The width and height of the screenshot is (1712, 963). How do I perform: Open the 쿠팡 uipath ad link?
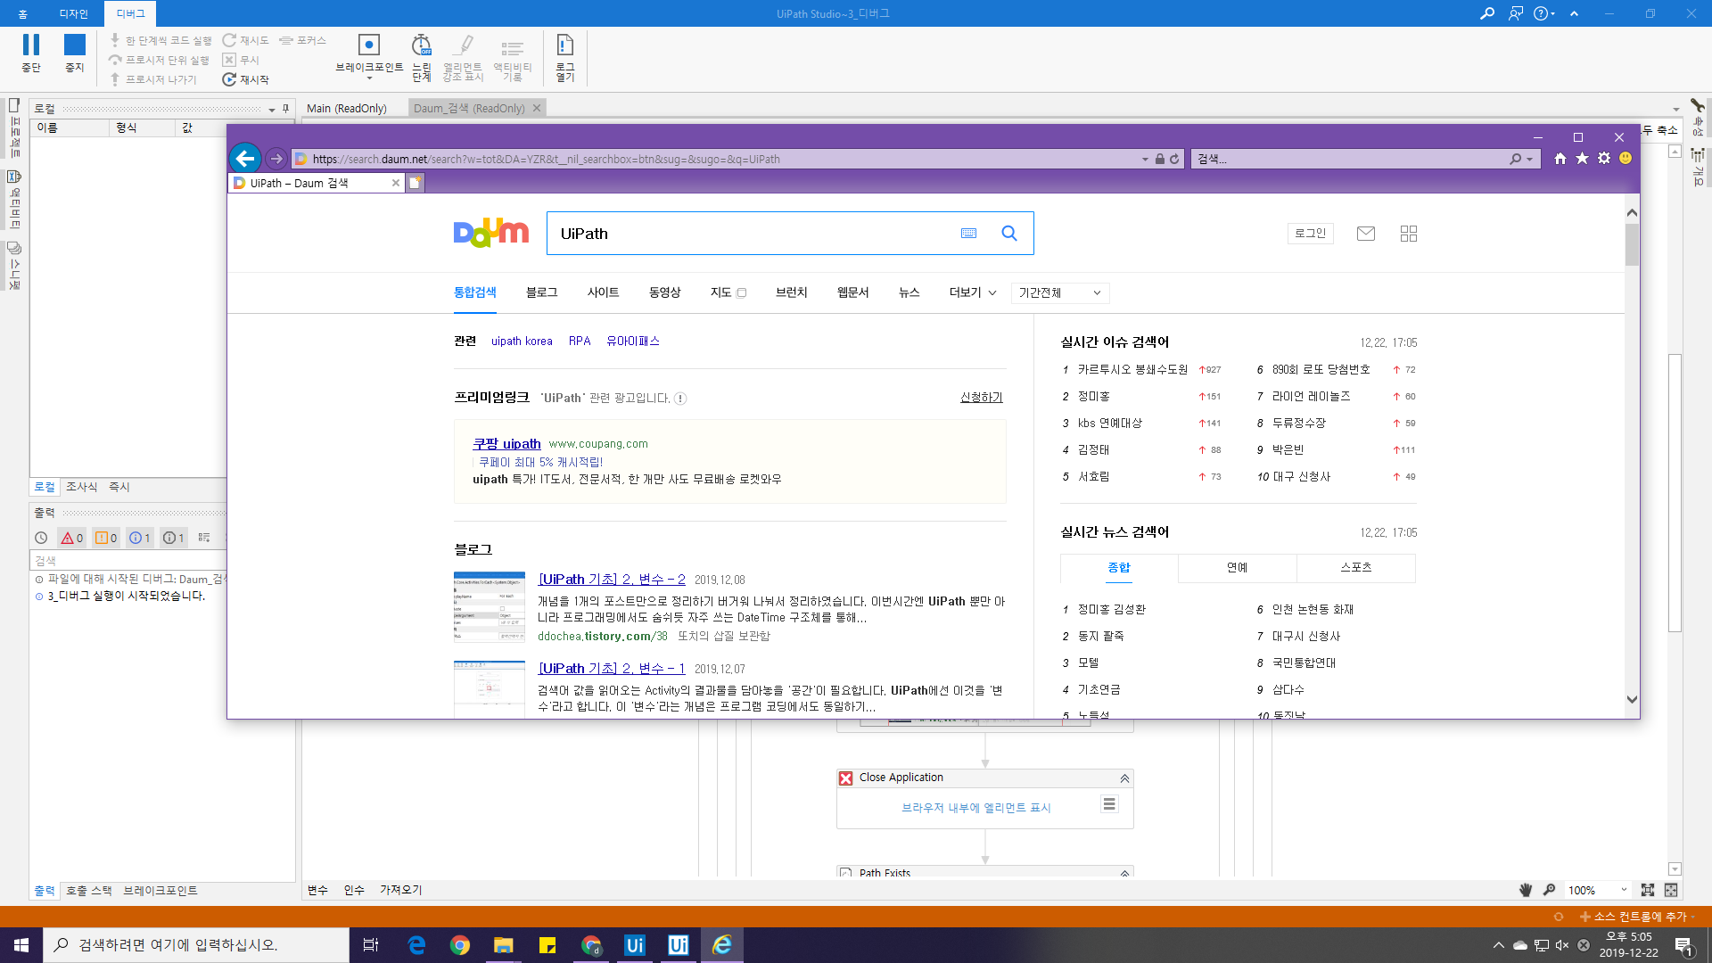tap(506, 443)
